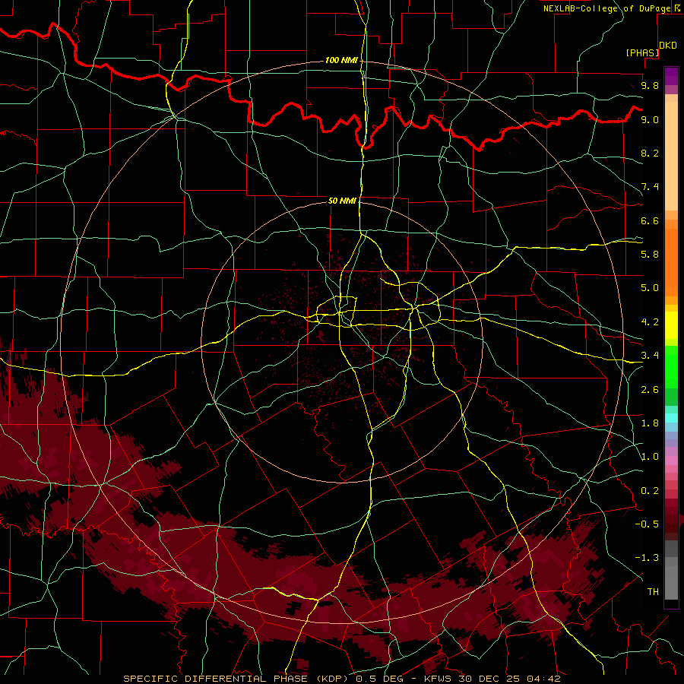Select the yellow band of color bar
The image size is (684, 684).
[x=671, y=325]
